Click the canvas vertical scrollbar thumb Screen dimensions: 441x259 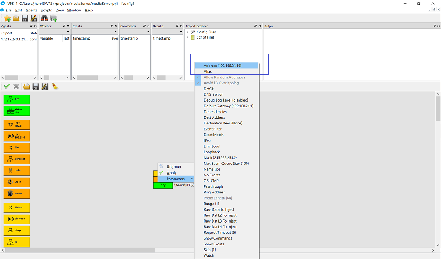click(x=438, y=108)
